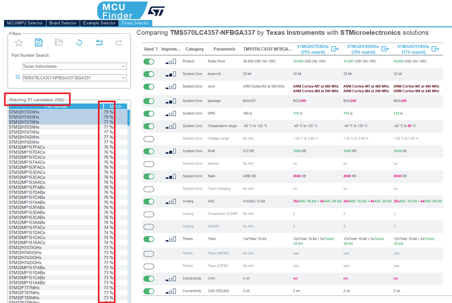The width and height of the screenshot is (452, 303).
Task: Redo the filter change
Action: pyautogui.click(x=119, y=43)
